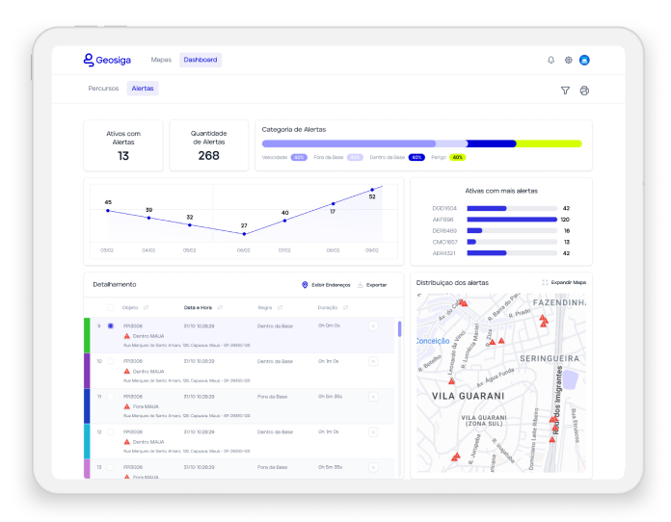Click the DER8489 label in asset list
Screen dimensions: 671x522
tap(444, 230)
